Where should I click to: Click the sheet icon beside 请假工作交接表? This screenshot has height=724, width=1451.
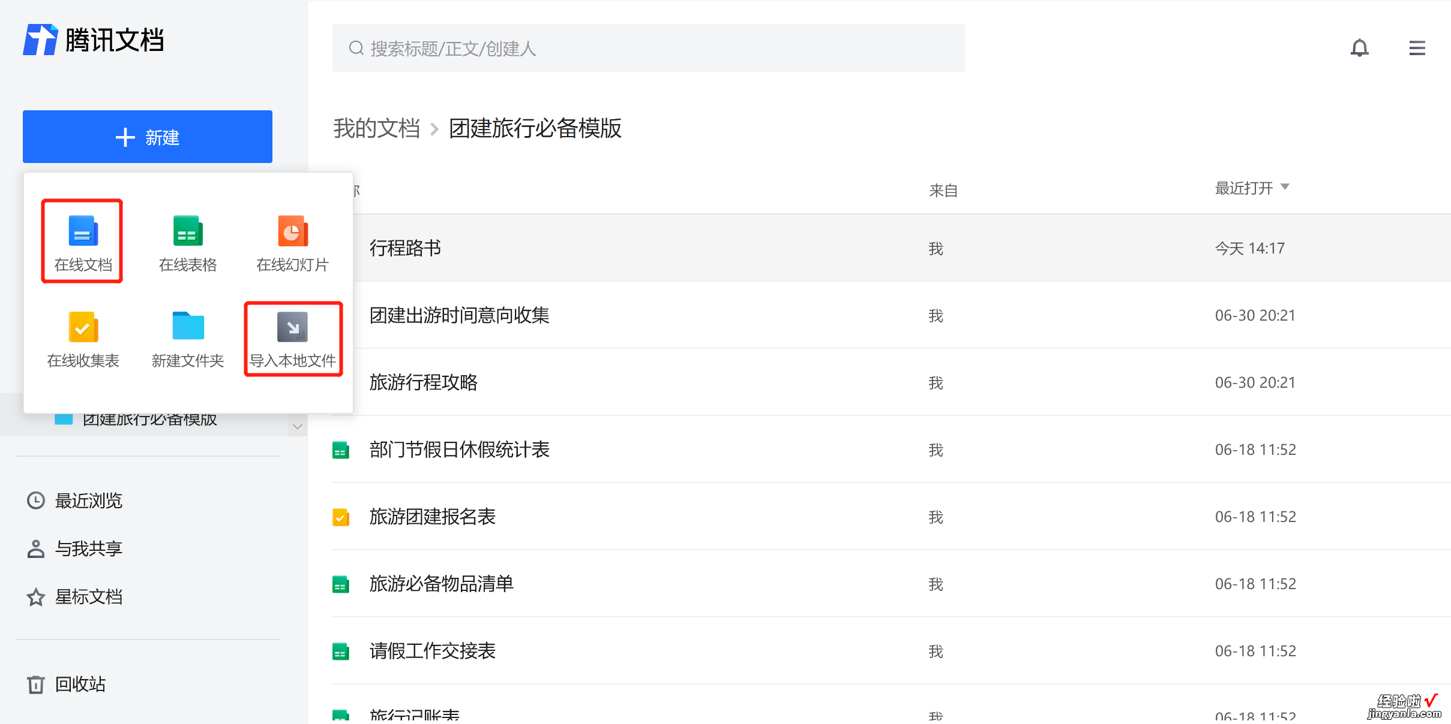pyautogui.click(x=341, y=651)
